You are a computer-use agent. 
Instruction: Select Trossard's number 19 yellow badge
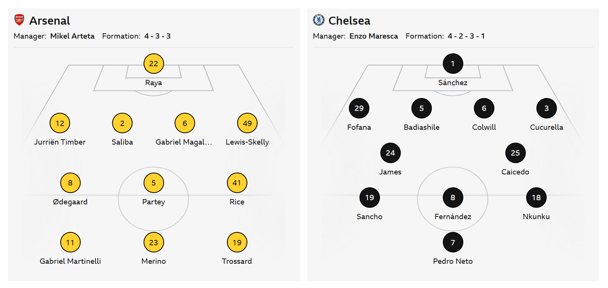click(237, 242)
